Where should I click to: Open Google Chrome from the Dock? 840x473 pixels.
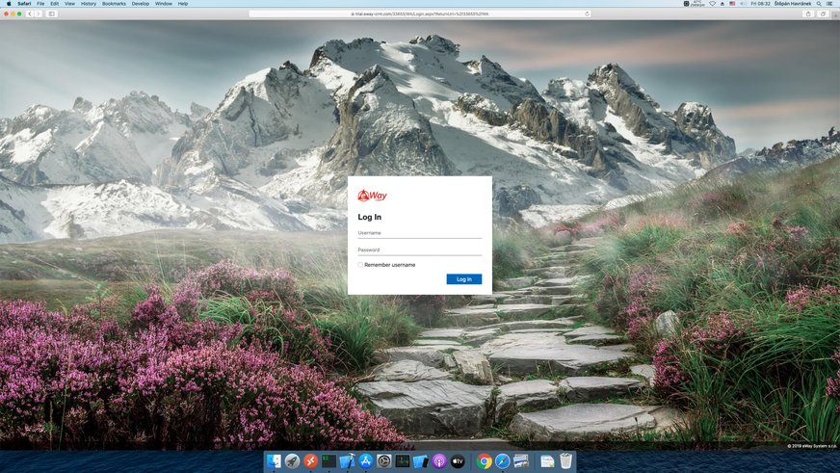(x=485, y=461)
